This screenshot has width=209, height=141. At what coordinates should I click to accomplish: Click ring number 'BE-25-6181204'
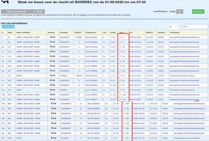tap(91, 76)
